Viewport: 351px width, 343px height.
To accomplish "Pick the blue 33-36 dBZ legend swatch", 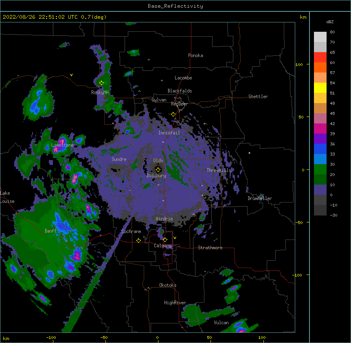I will coord(320,149).
